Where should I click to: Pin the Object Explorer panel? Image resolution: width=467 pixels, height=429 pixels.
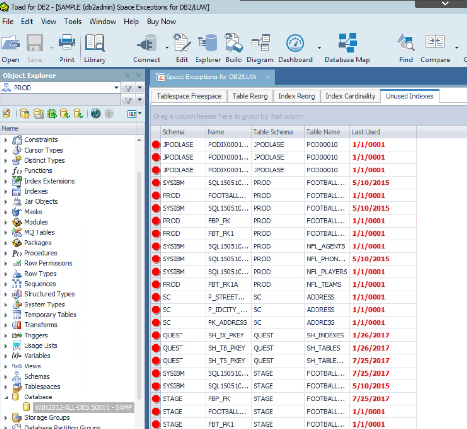(127, 76)
